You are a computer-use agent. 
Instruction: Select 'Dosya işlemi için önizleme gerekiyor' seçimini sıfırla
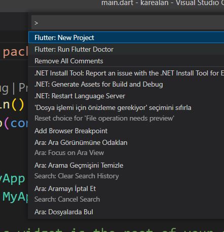tap(126, 113)
